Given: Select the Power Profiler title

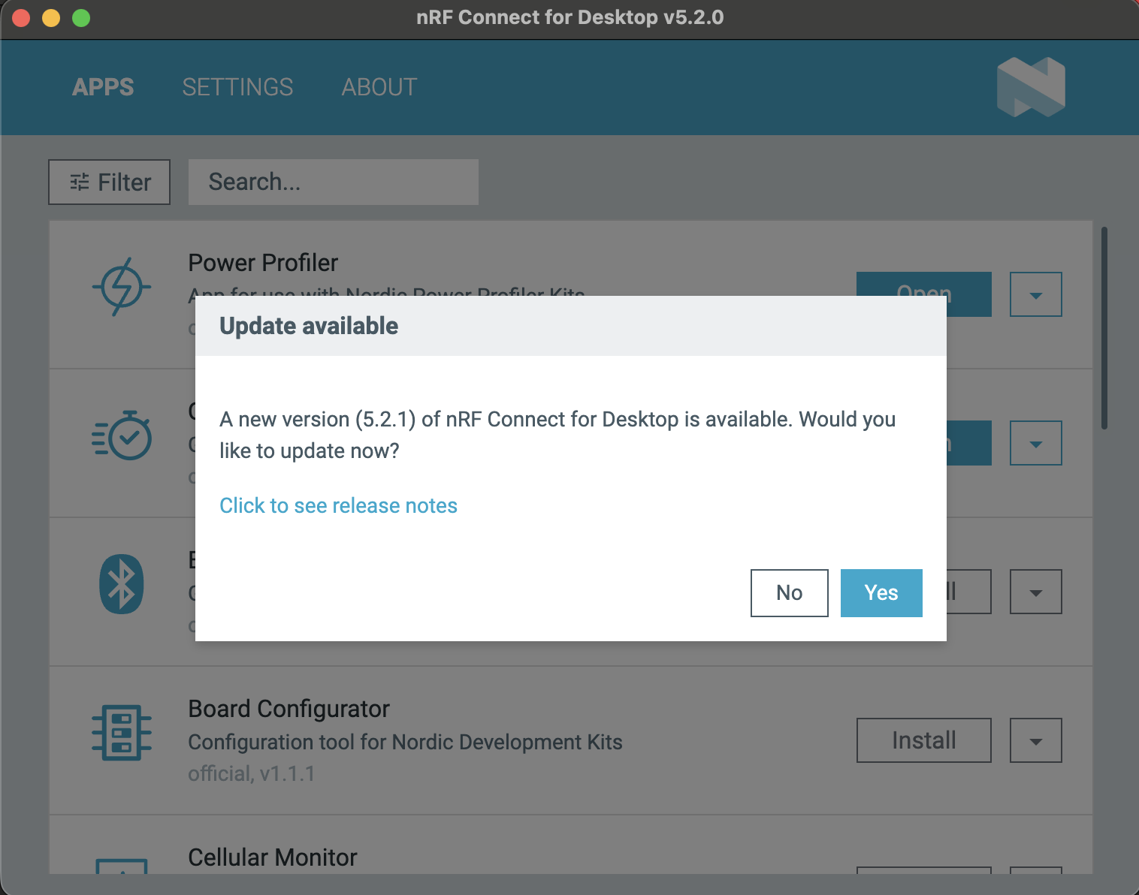Looking at the screenshot, I should [x=263, y=263].
